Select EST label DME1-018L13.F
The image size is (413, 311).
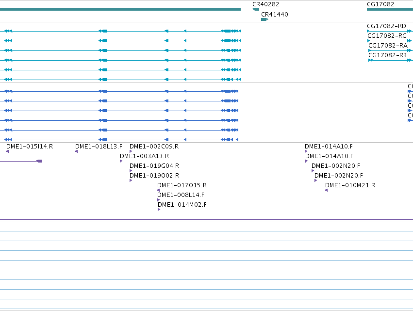coord(99,147)
